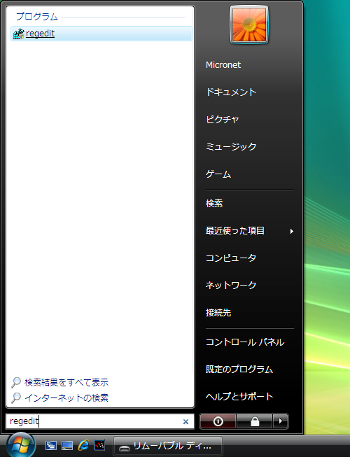Select コンピュータ from the menu
The image size is (350, 457).
point(231,258)
